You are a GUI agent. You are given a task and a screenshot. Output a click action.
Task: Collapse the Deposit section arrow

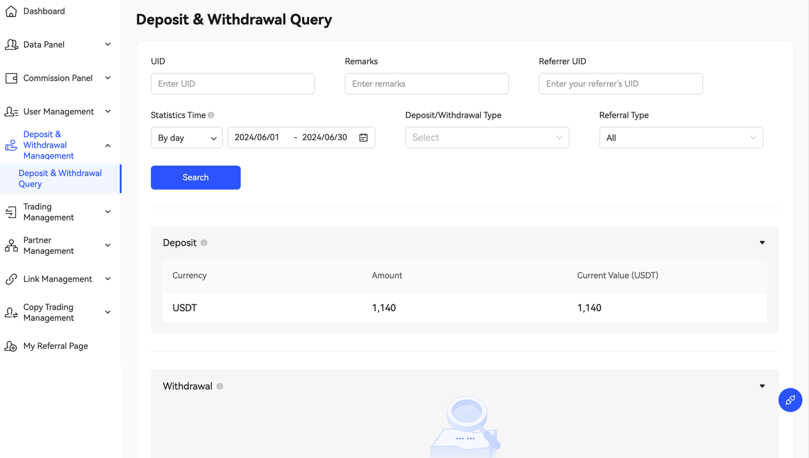pos(762,243)
